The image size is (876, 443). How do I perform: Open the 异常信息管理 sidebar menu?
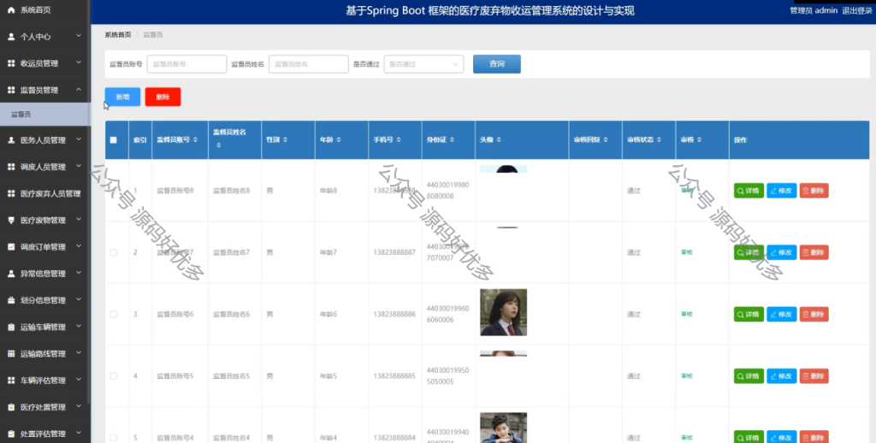(44, 274)
